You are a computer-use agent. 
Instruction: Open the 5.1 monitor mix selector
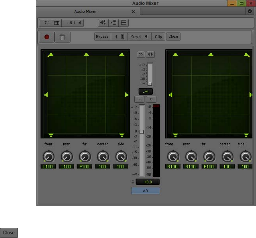point(73,23)
